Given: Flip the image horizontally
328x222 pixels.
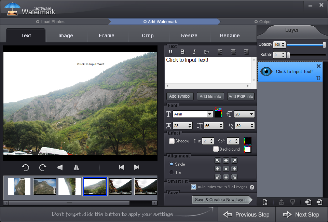Looking at the screenshot, I should click(x=76, y=167).
